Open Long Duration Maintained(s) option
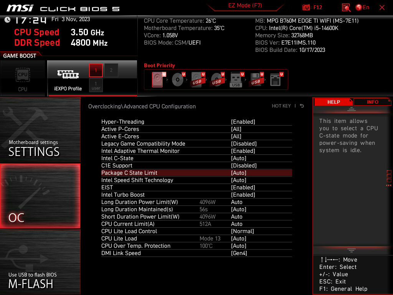 coord(196,209)
